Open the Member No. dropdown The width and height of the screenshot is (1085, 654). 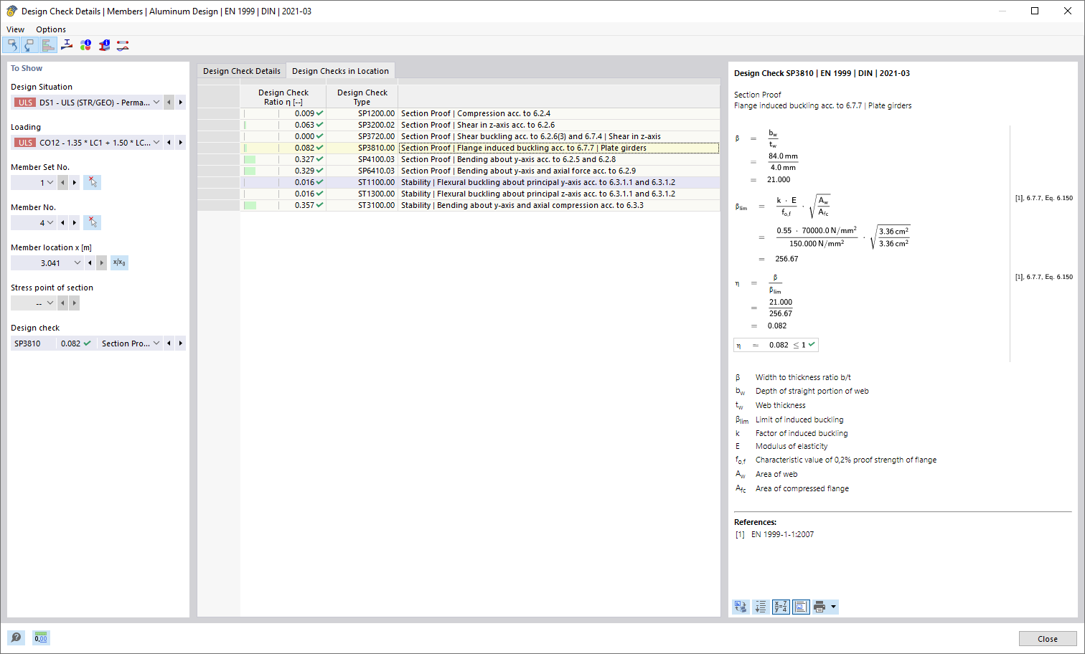[x=50, y=223]
